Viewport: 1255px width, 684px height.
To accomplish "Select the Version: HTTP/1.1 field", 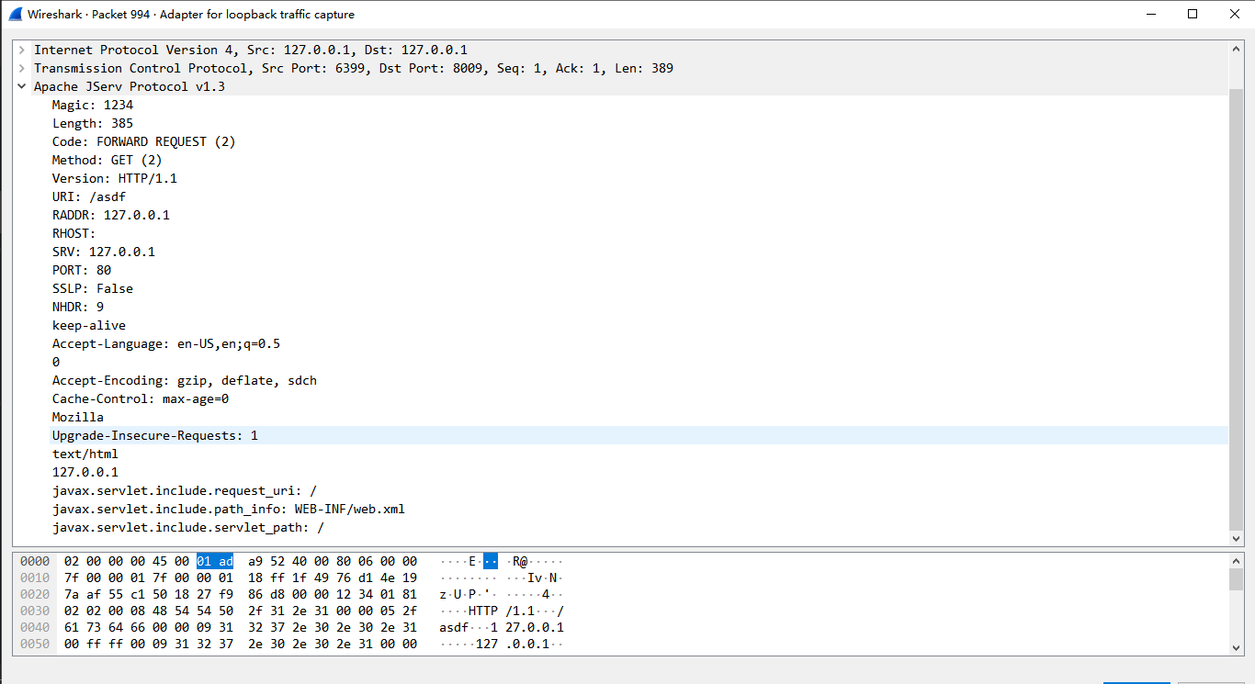I will coord(115,178).
